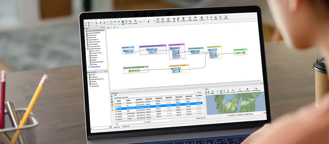Image resolution: width=329 pixels, height=144 pixels.
Task: Activate the Select pointer tool in main toolbar
Action: pyautogui.click(x=123, y=22)
